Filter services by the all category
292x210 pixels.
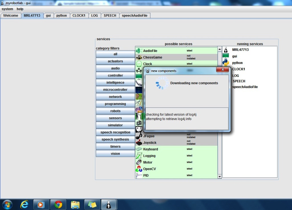(115, 54)
